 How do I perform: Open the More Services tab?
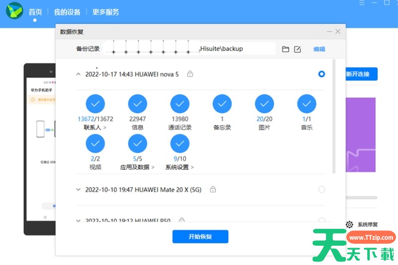(x=106, y=12)
